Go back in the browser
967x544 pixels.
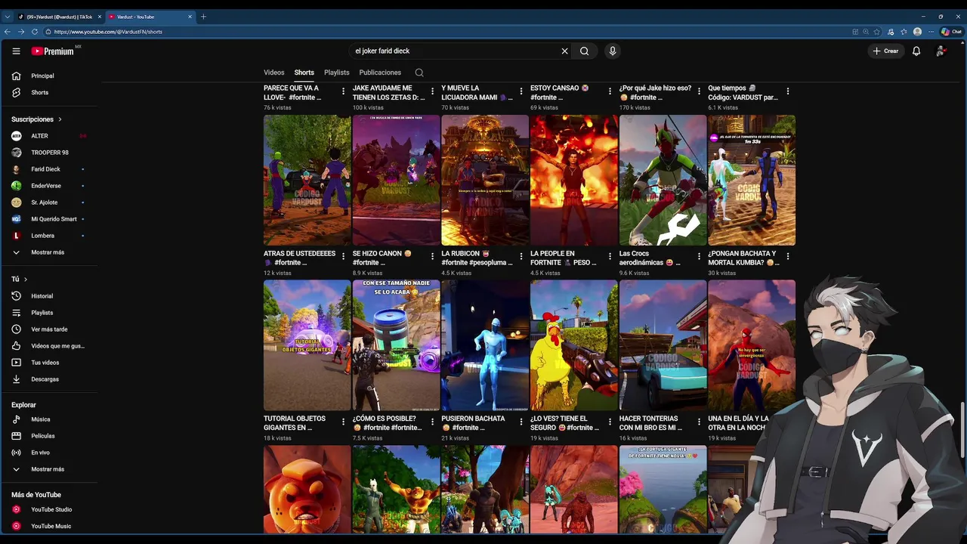tap(8, 32)
